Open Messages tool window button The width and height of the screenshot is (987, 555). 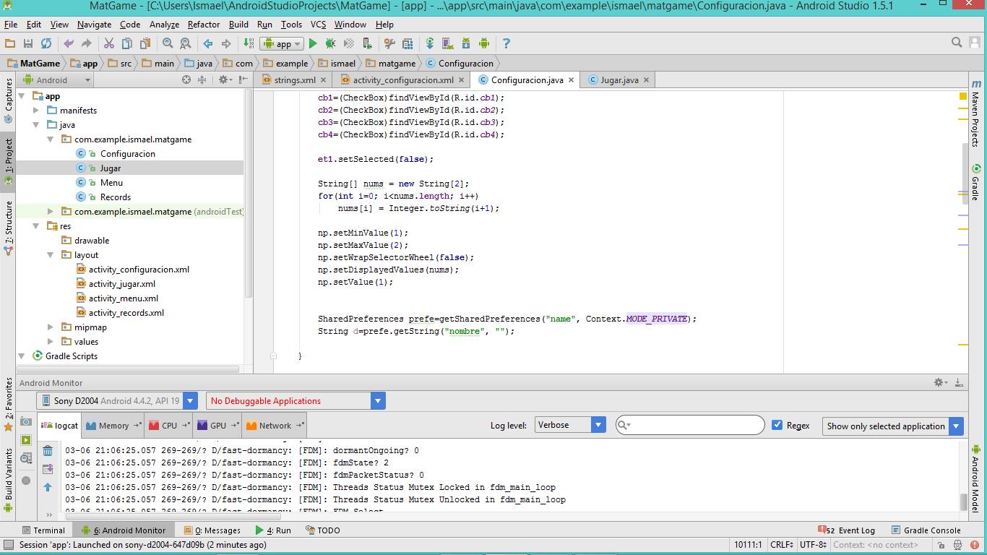(212, 530)
